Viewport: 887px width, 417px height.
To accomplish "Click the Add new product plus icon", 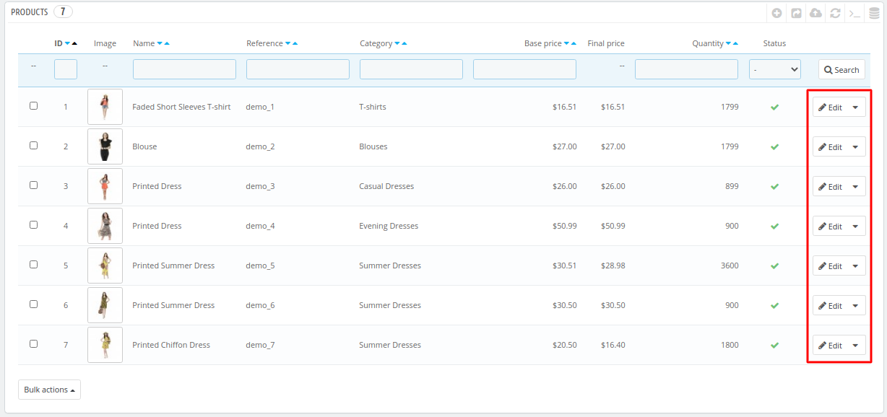I will pyautogui.click(x=776, y=13).
